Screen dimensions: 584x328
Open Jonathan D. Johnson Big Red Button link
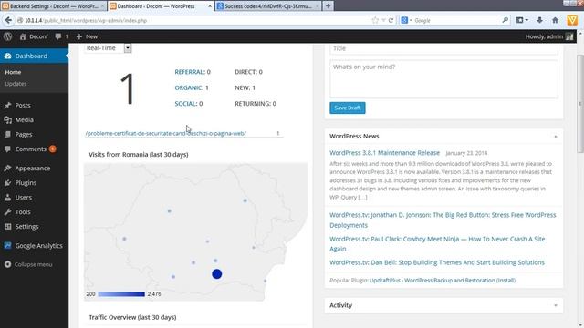pyautogui.click(x=443, y=220)
